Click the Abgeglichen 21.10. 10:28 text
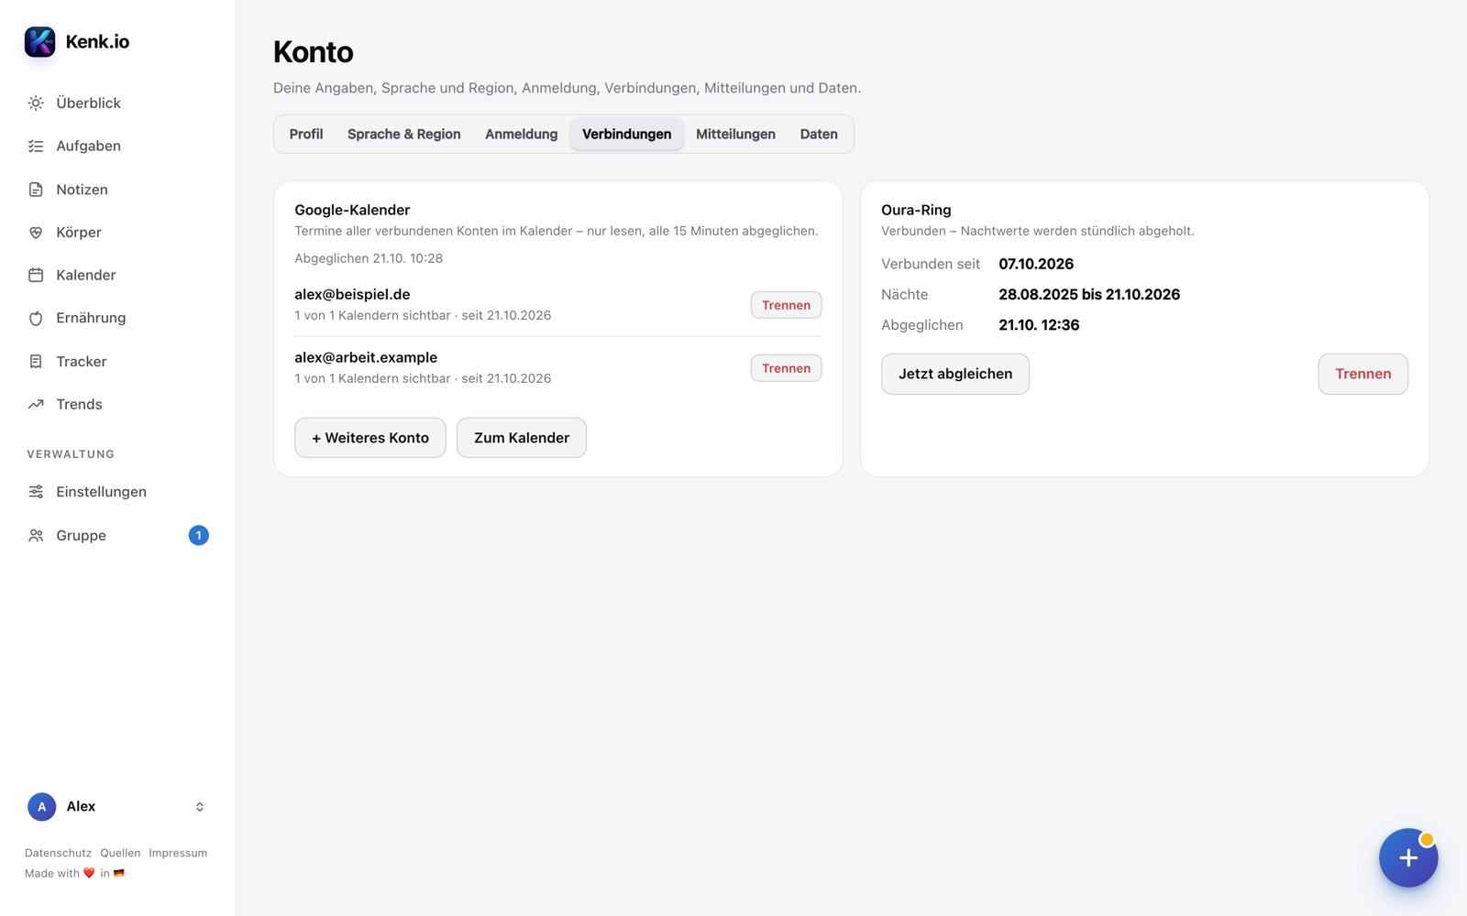 [x=369, y=258]
